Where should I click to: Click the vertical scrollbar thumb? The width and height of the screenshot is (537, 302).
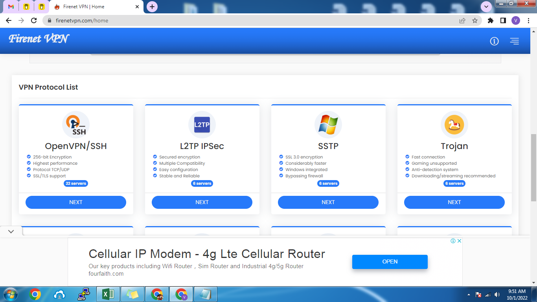(533, 167)
